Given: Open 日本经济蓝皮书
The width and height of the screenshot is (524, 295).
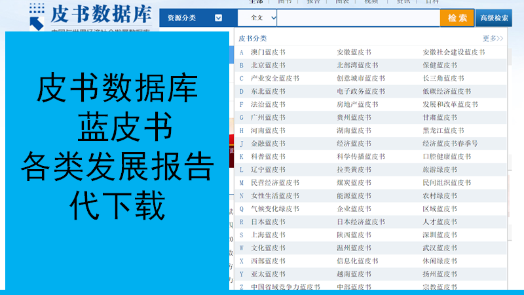Looking at the screenshot, I should click(x=361, y=222).
